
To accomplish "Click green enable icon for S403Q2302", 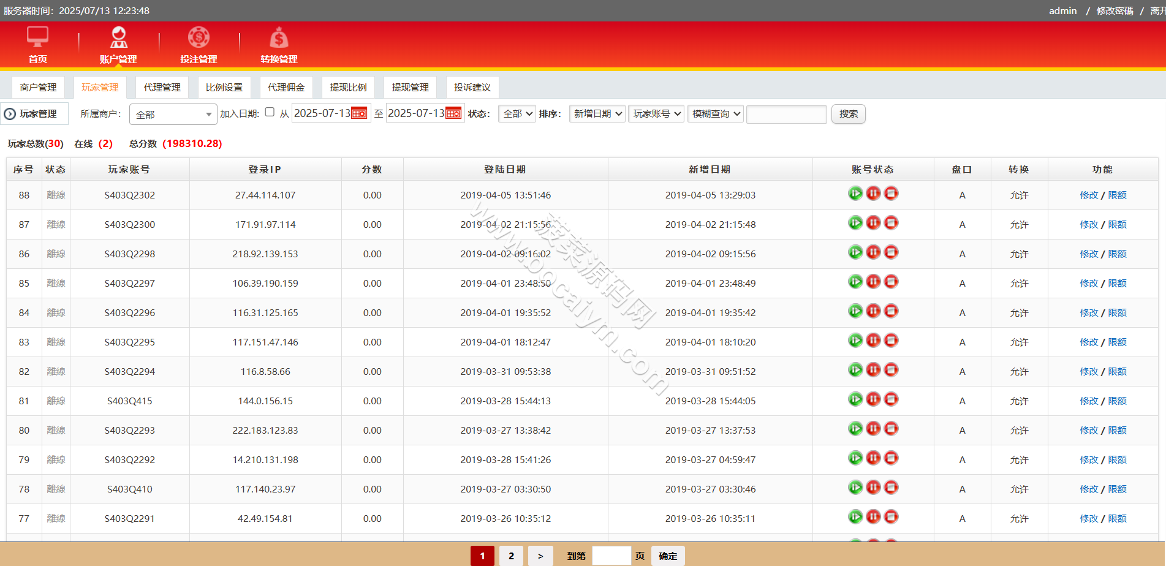I will (855, 194).
